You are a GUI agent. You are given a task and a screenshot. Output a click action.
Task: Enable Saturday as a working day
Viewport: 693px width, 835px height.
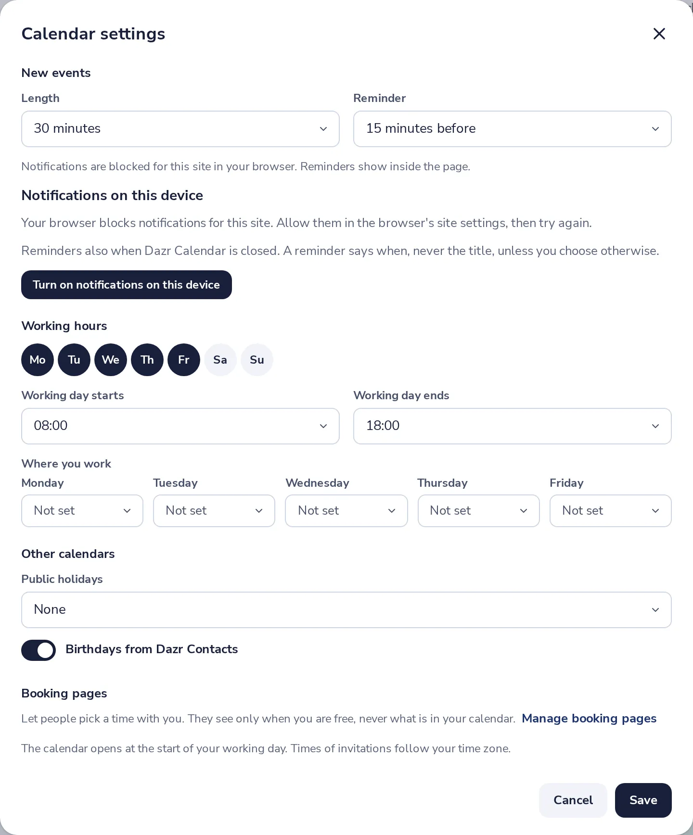pos(220,360)
